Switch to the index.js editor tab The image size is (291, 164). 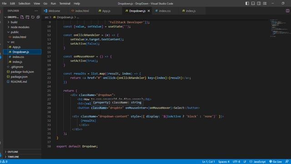tap(191, 11)
